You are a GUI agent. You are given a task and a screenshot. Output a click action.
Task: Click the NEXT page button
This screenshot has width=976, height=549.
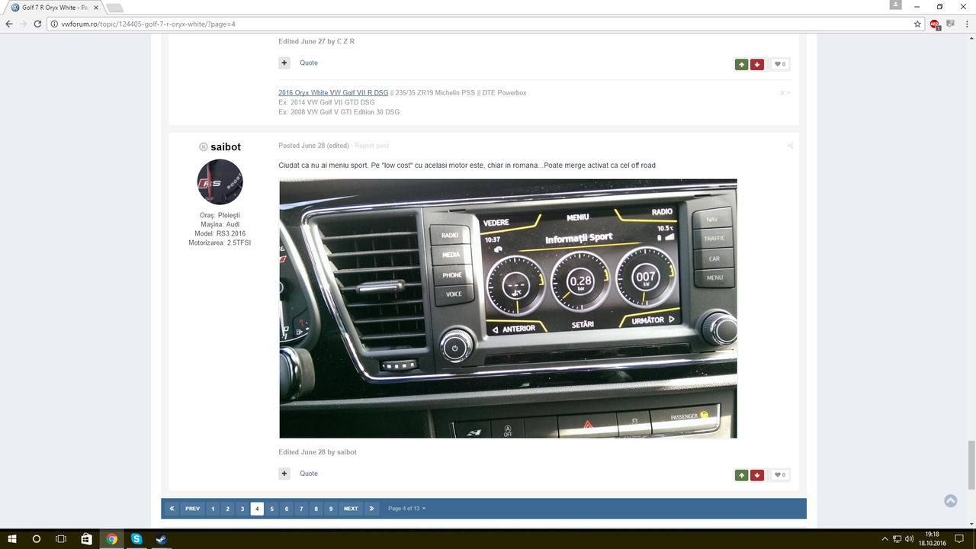(x=351, y=509)
